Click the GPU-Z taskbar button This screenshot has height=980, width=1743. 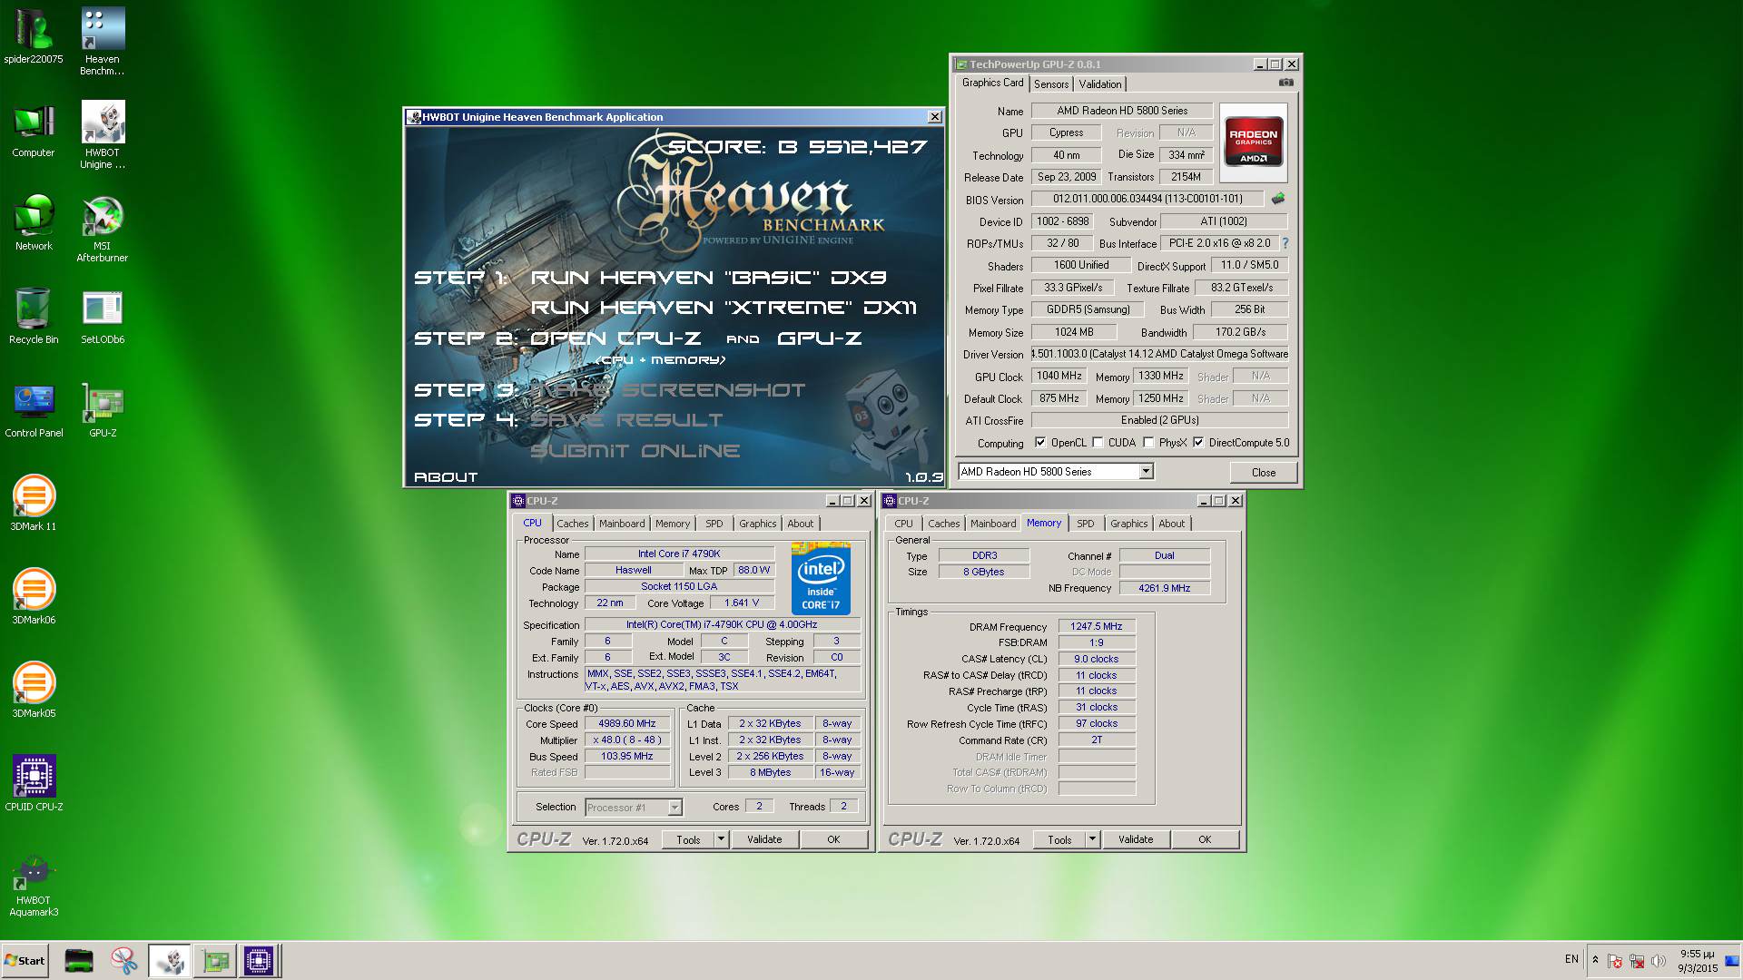tap(215, 961)
